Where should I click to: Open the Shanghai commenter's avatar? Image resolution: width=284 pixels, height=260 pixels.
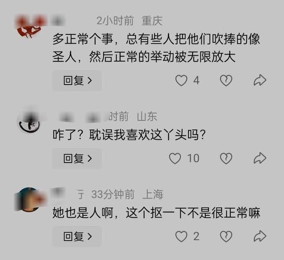pos(29,199)
